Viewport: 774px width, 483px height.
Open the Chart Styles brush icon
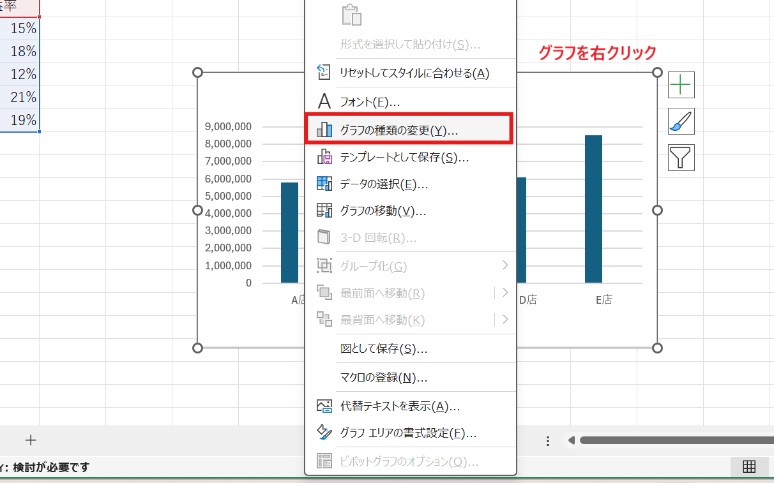(681, 121)
